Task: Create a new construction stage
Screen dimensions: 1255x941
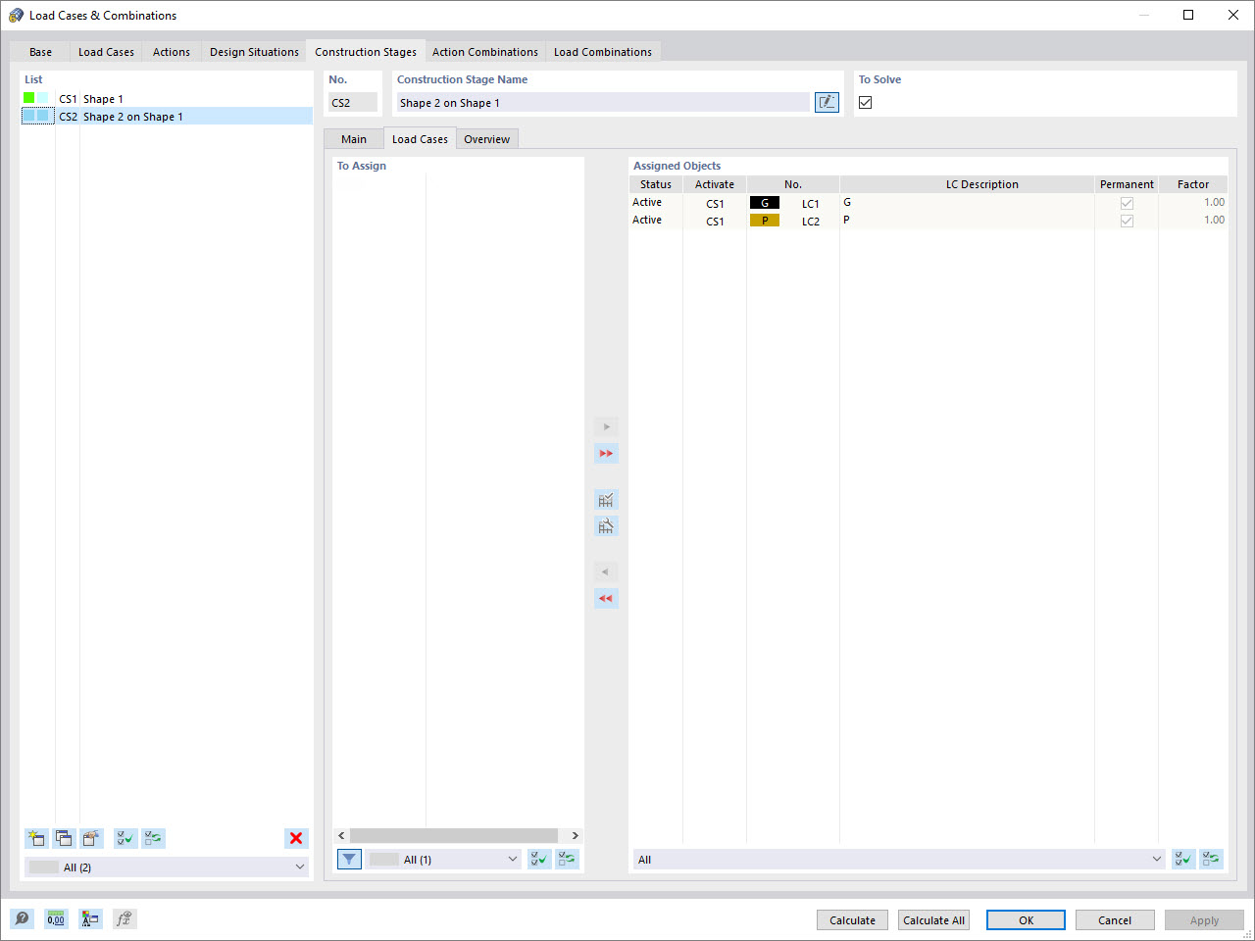Action: (36, 838)
